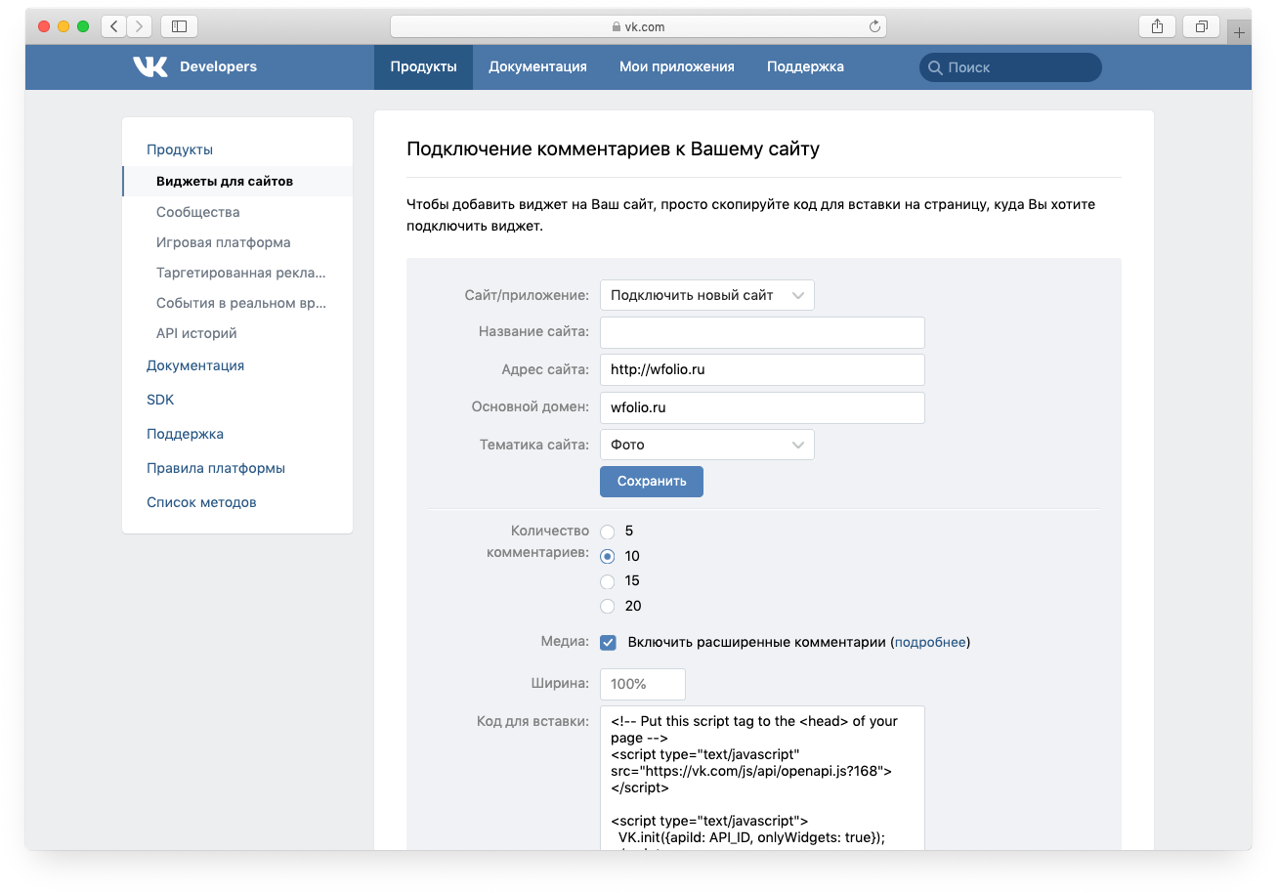Open SDK in the sidebar

[x=160, y=400]
